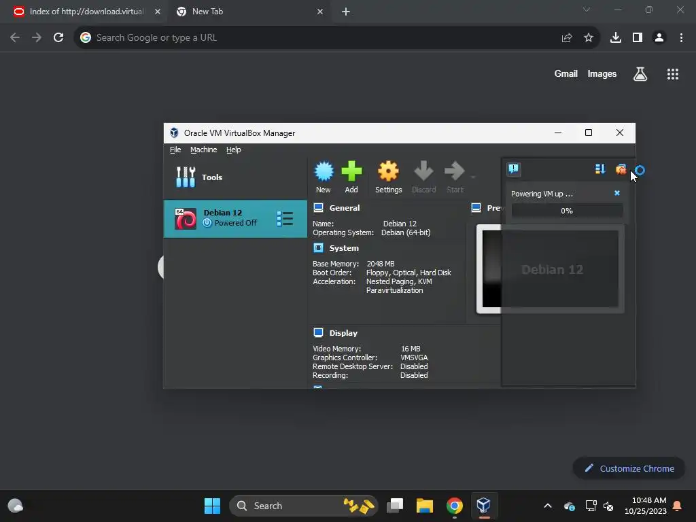Click the General section monitor icon
The image size is (696, 522).
coord(318,207)
